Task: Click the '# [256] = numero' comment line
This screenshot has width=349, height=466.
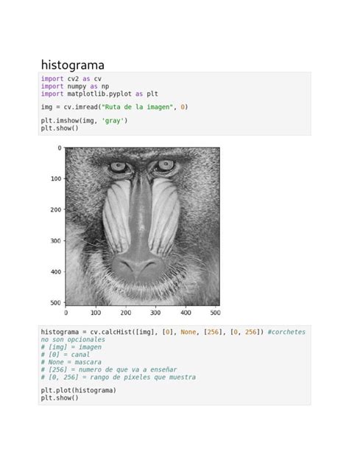Action: coord(109,369)
